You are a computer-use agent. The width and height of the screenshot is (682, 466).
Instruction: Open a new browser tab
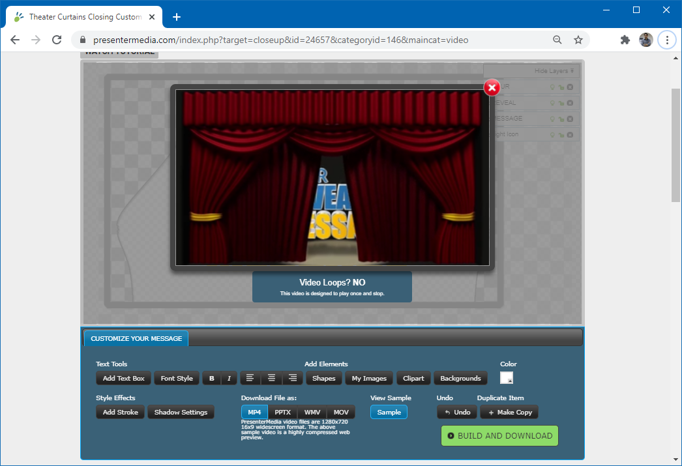[176, 17]
